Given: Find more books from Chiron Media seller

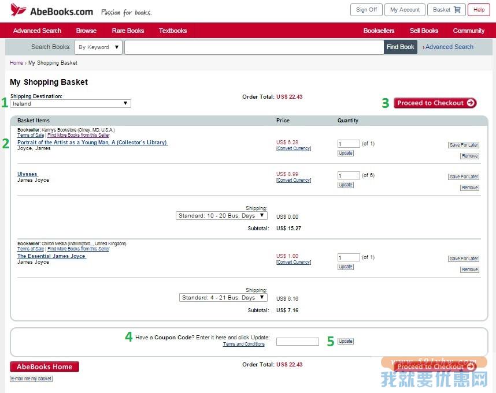Looking at the screenshot, I should [79, 249].
